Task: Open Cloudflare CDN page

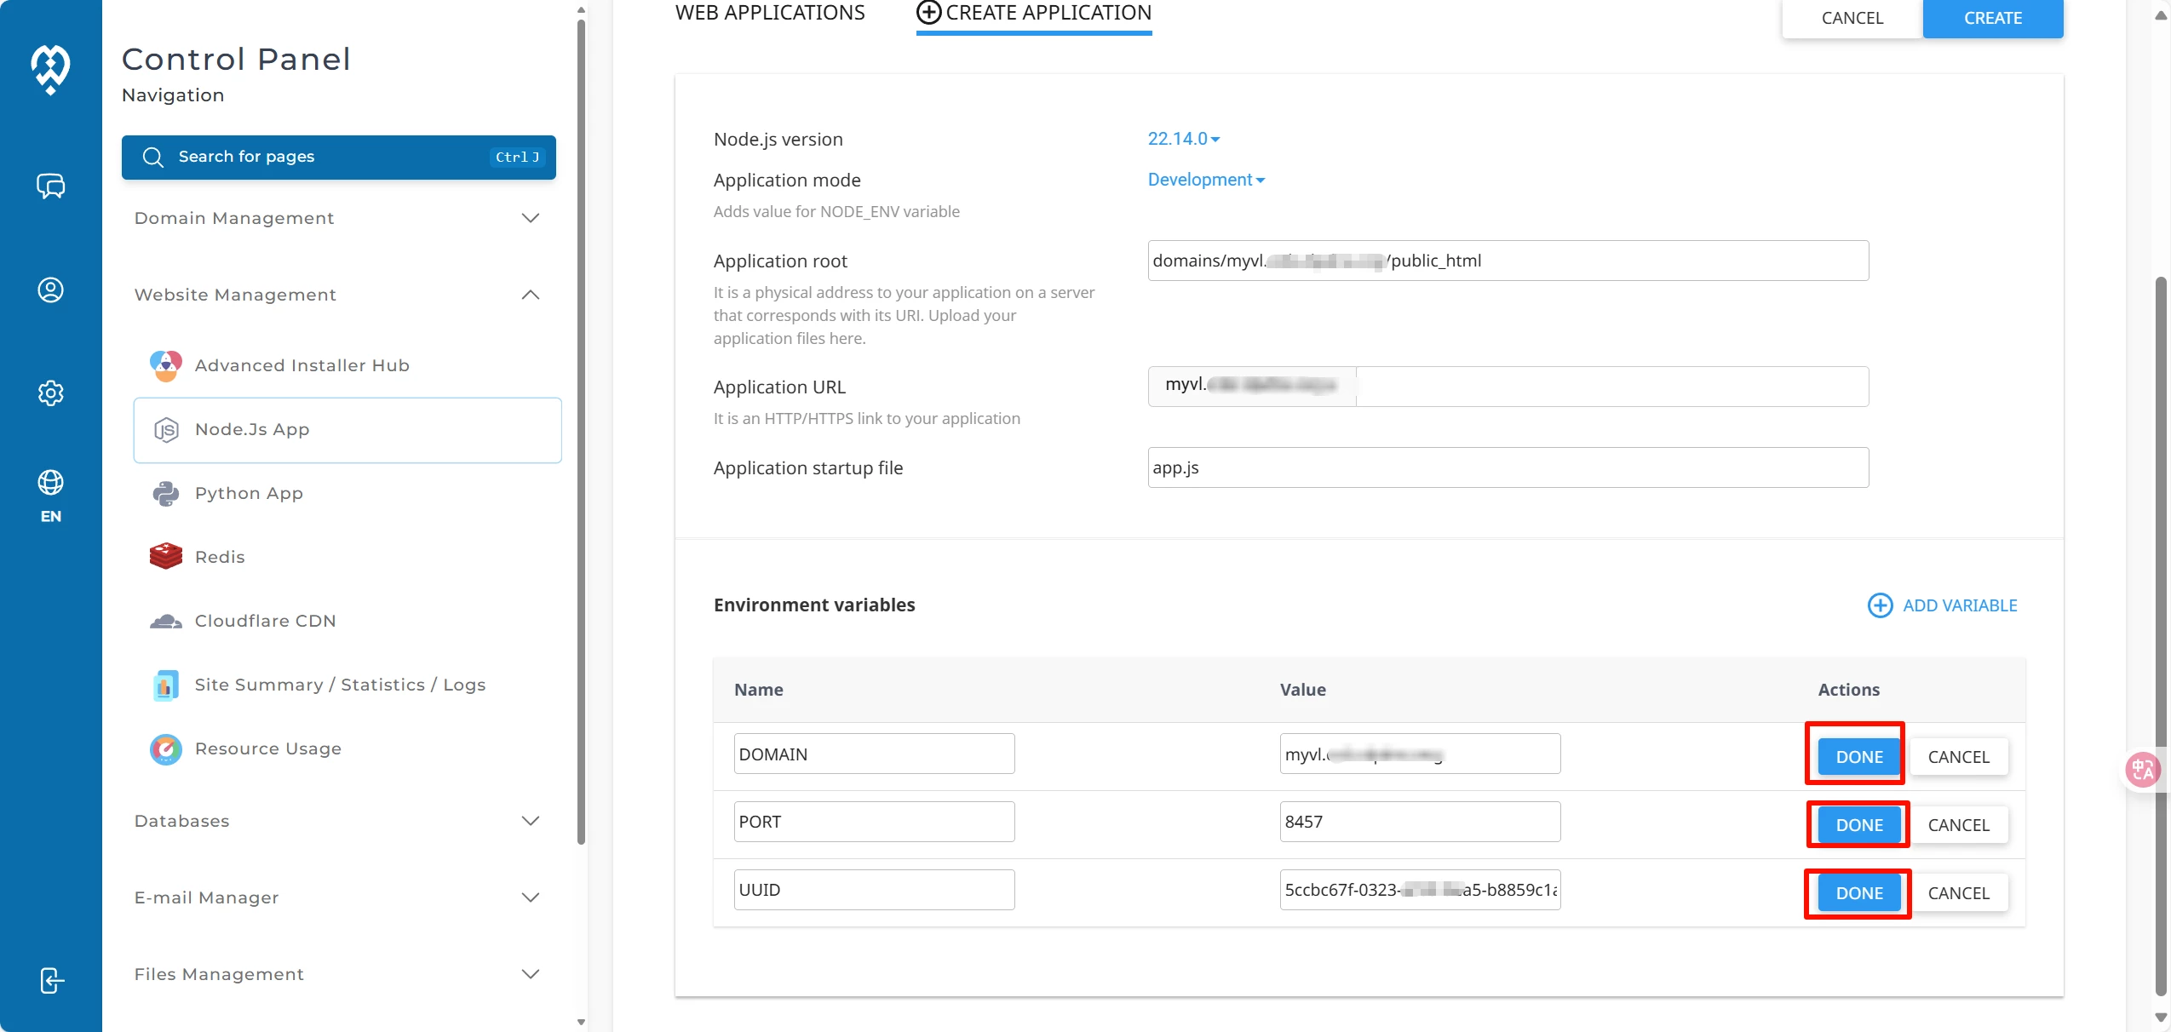Action: [x=265, y=621]
